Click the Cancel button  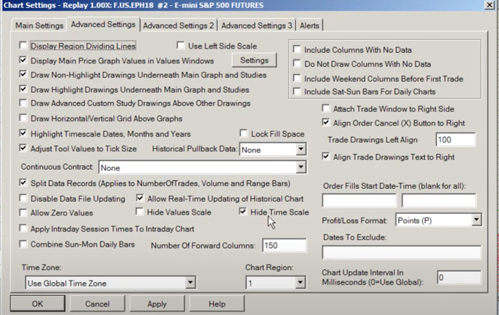97,304
